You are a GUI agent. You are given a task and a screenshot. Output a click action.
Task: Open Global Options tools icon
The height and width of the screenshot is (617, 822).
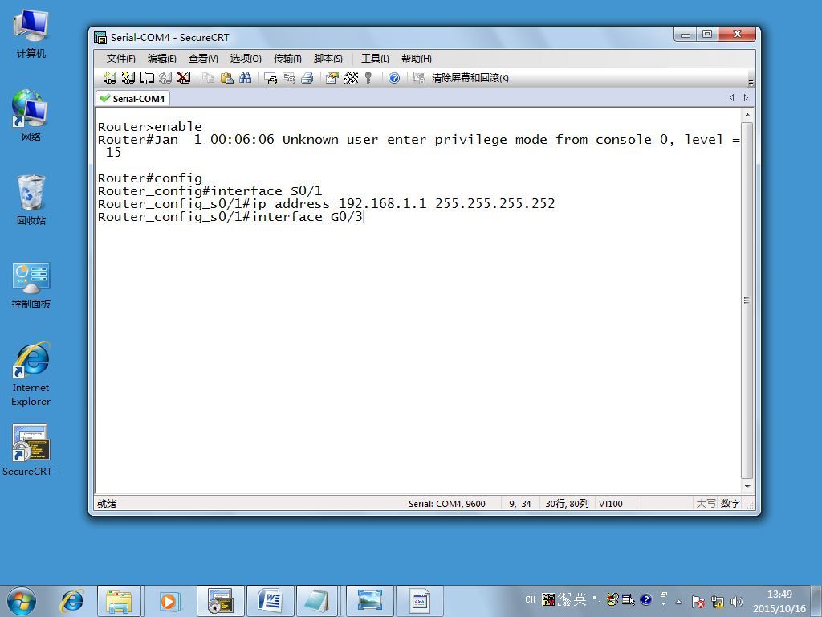[351, 78]
